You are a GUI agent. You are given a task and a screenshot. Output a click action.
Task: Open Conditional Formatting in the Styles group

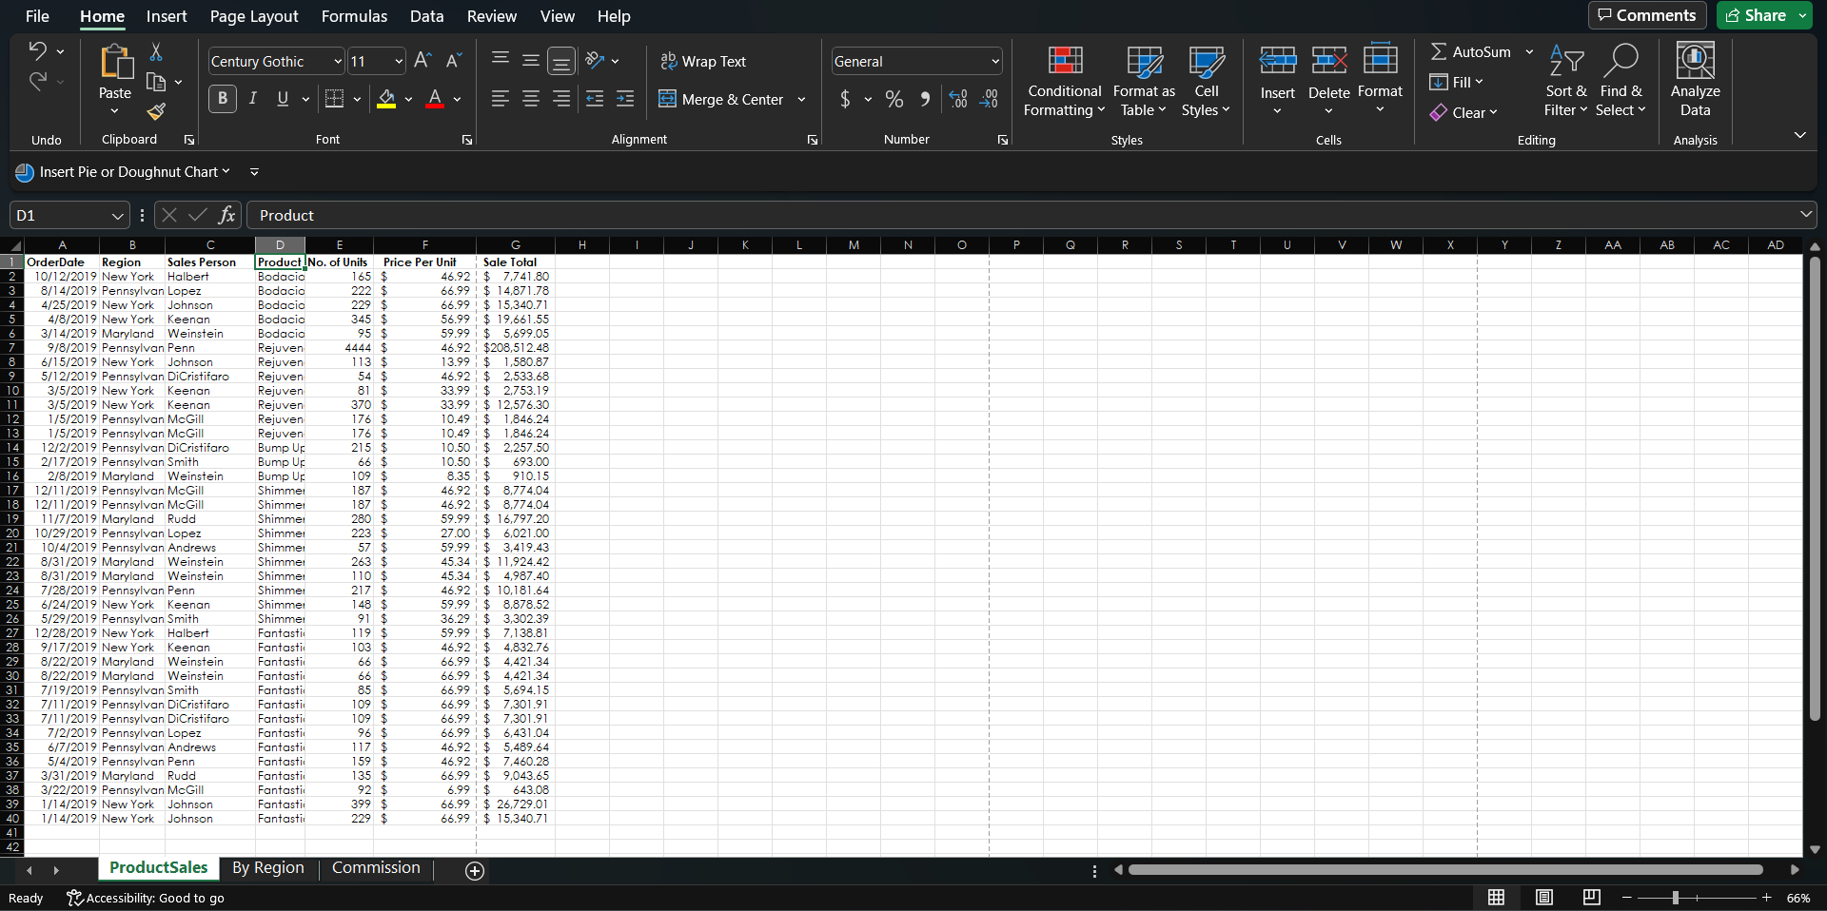(1063, 82)
